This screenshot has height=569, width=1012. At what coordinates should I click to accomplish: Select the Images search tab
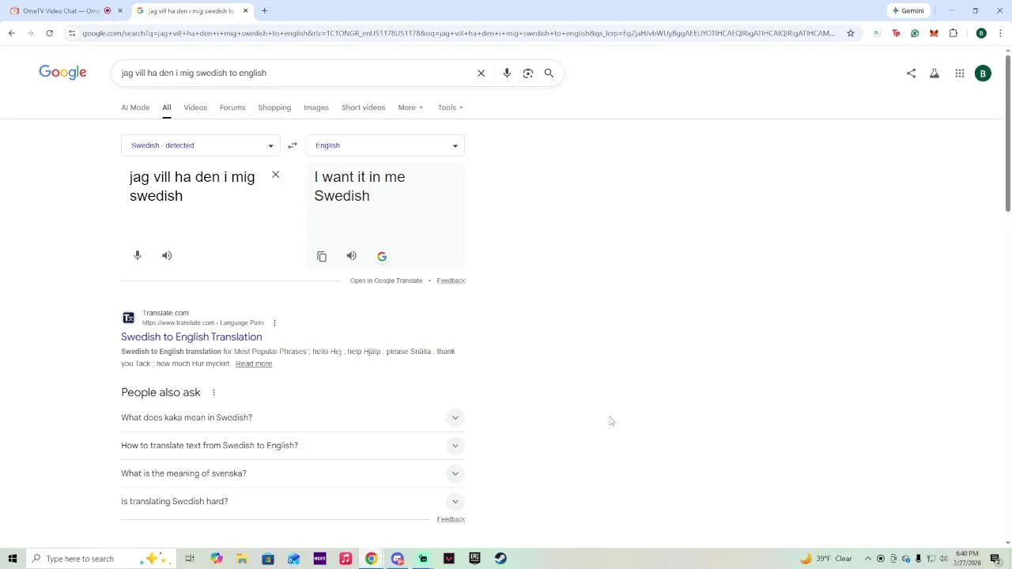pyautogui.click(x=316, y=107)
